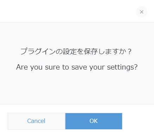154x137 pixels.
Task: Select the OK label on blue button
Action: 94,121
